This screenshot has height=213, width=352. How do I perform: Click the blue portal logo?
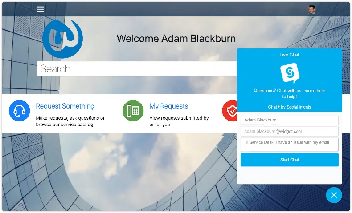point(63,39)
